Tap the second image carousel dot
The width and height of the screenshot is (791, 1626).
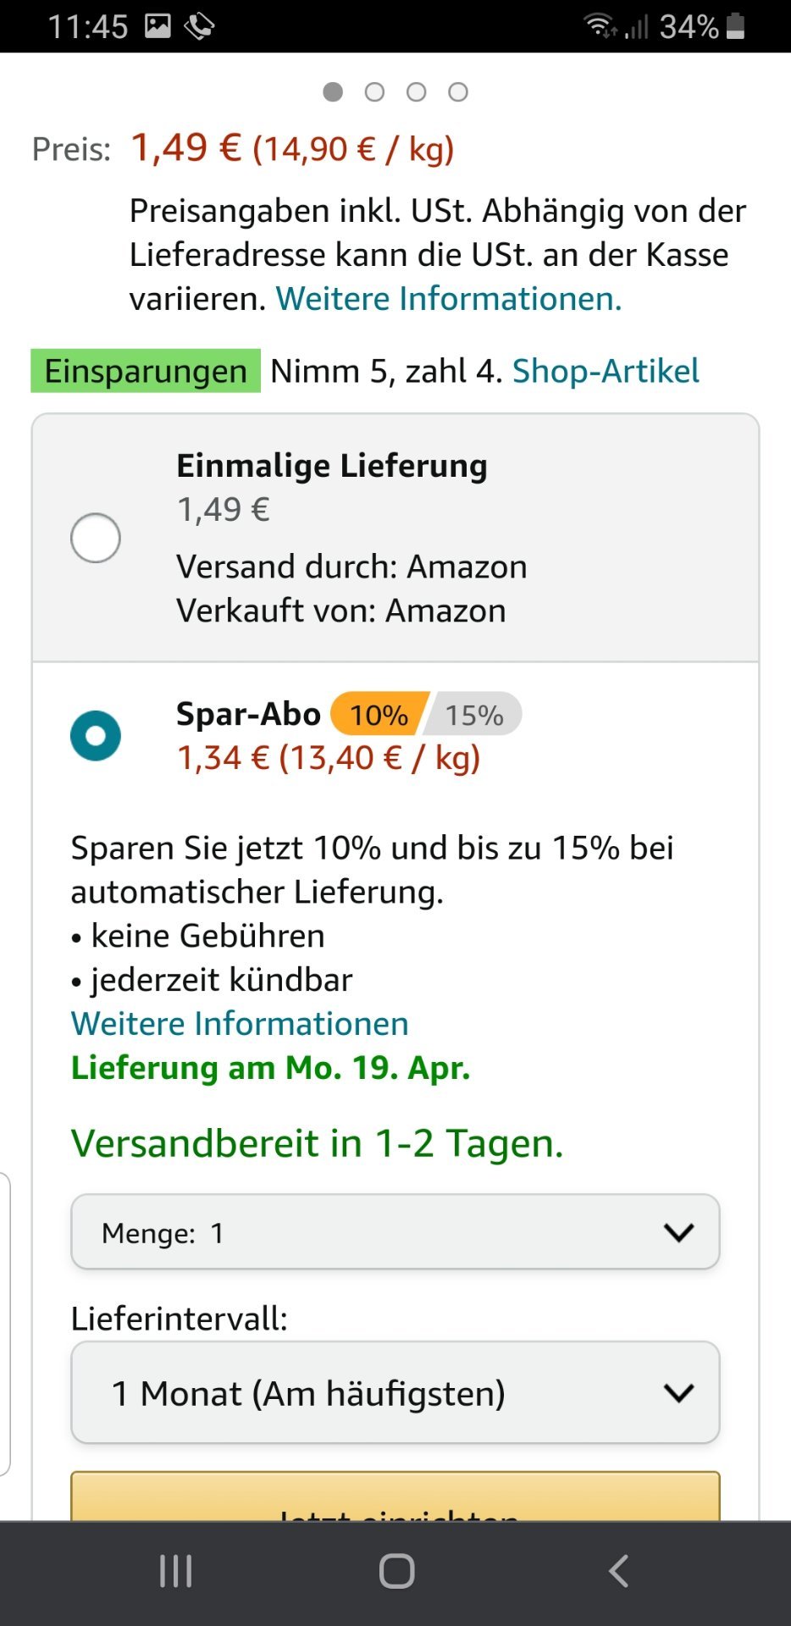pyautogui.click(x=374, y=91)
